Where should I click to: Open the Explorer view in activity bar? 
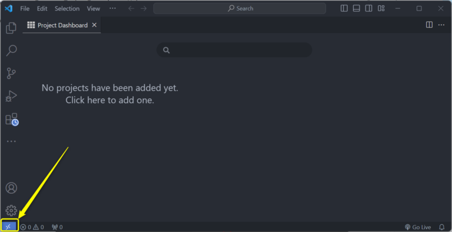click(x=11, y=28)
